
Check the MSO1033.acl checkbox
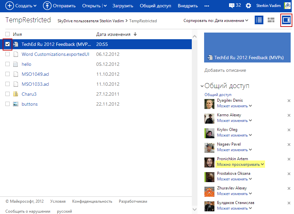tap(8, 84)
